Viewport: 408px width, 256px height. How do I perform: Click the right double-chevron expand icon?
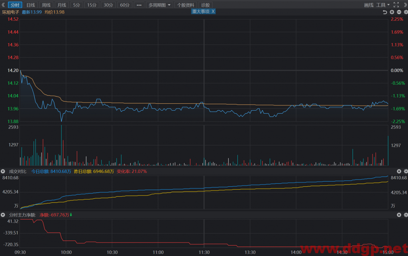coord(405,5)
